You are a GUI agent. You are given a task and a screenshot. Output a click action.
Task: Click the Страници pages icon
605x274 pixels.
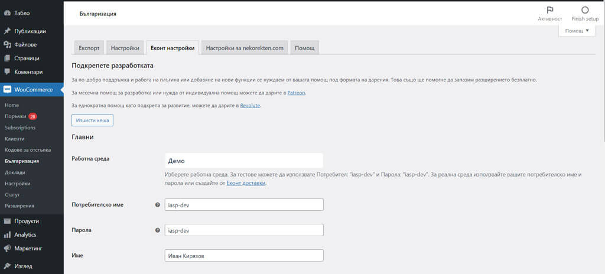click(x=7, y=58)
